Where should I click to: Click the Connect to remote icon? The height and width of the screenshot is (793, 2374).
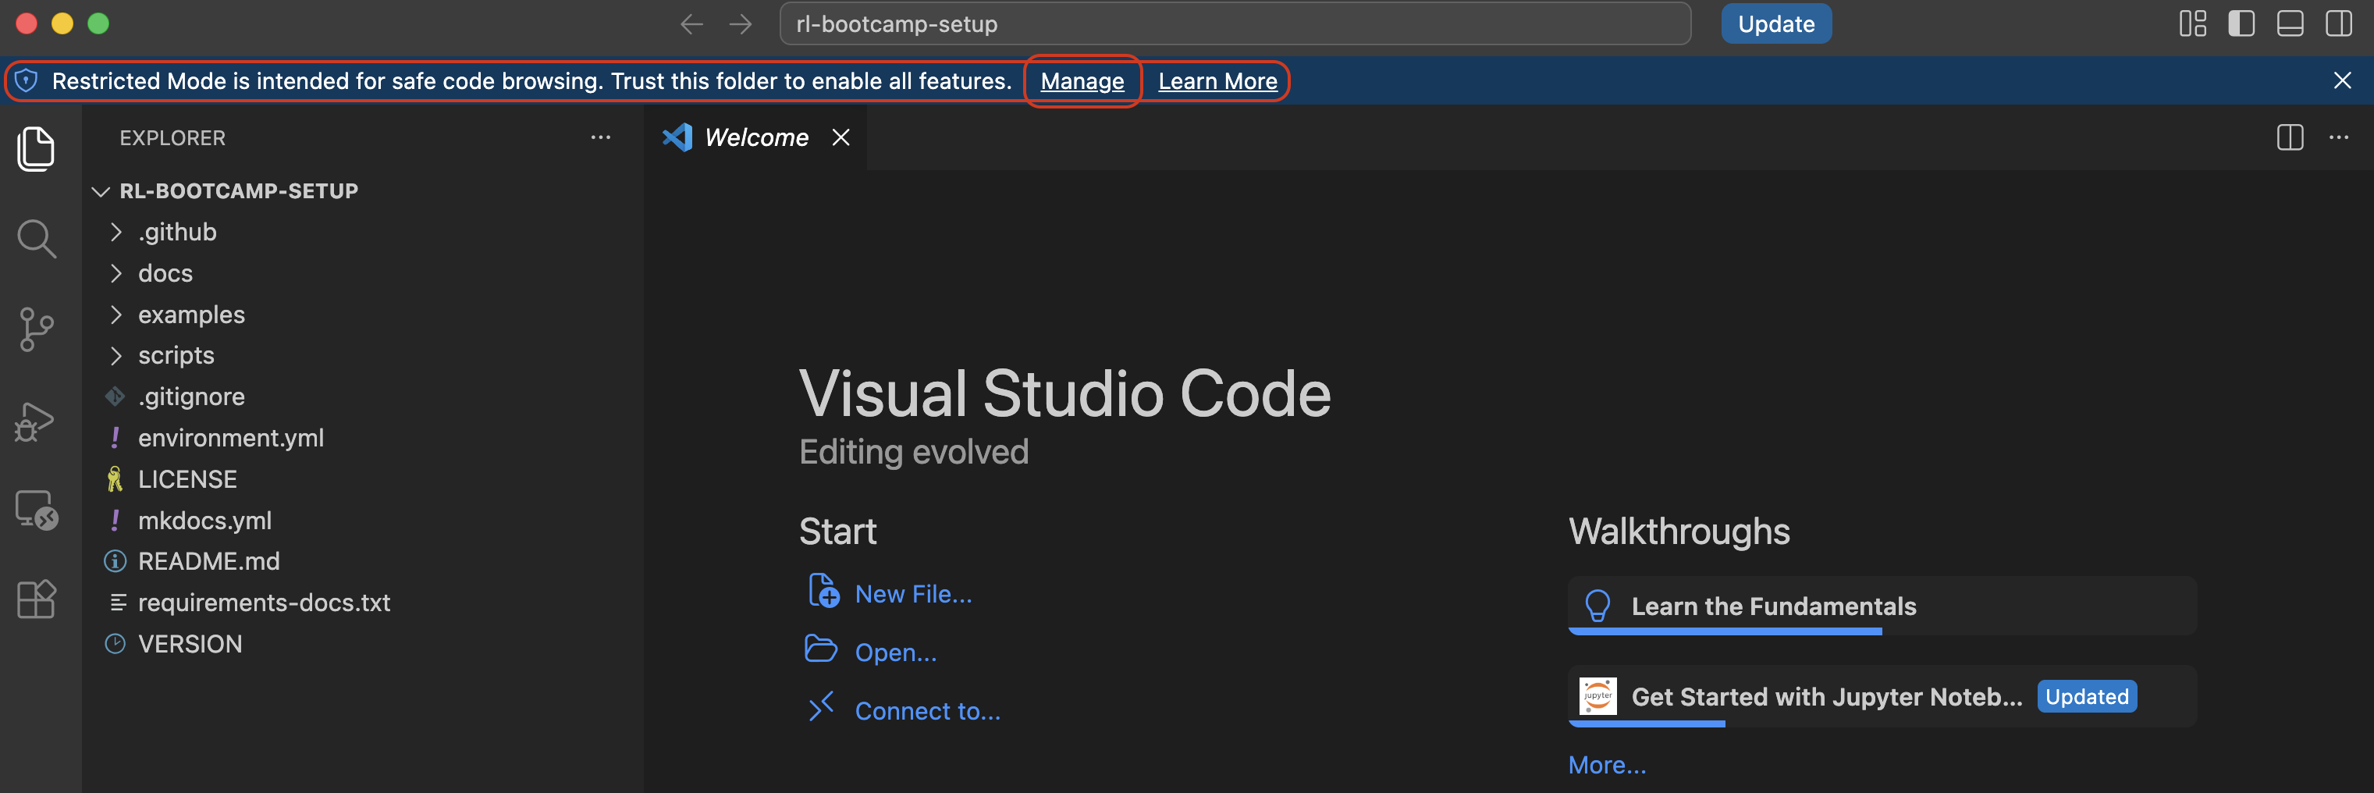coord(820,707)
